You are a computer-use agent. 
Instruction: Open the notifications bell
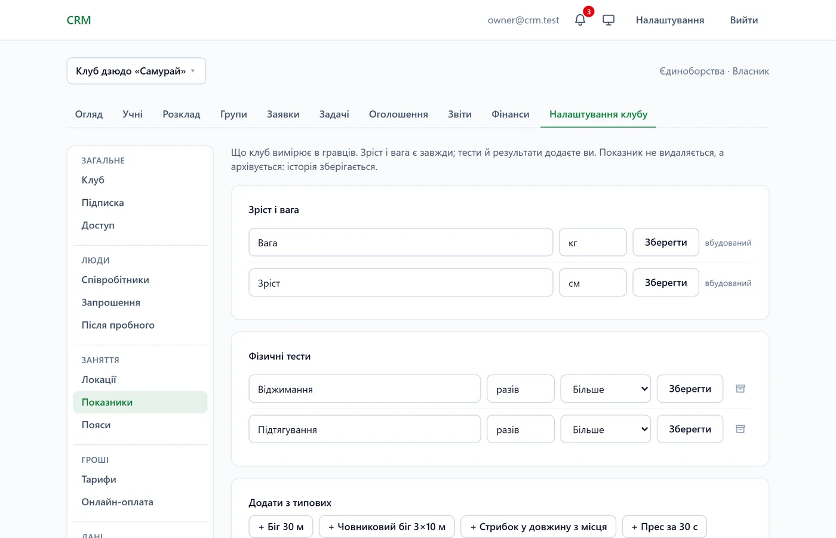point(580,20)
